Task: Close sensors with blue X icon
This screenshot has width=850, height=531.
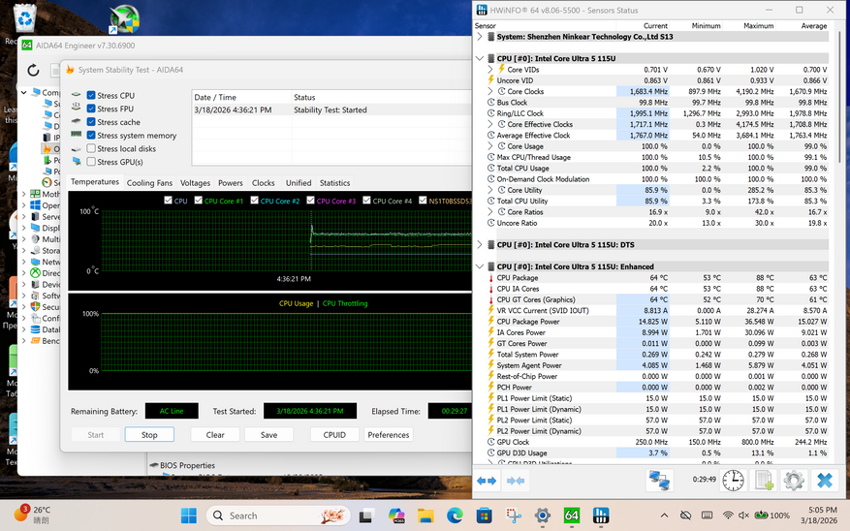Action: (x=824, y=480)
